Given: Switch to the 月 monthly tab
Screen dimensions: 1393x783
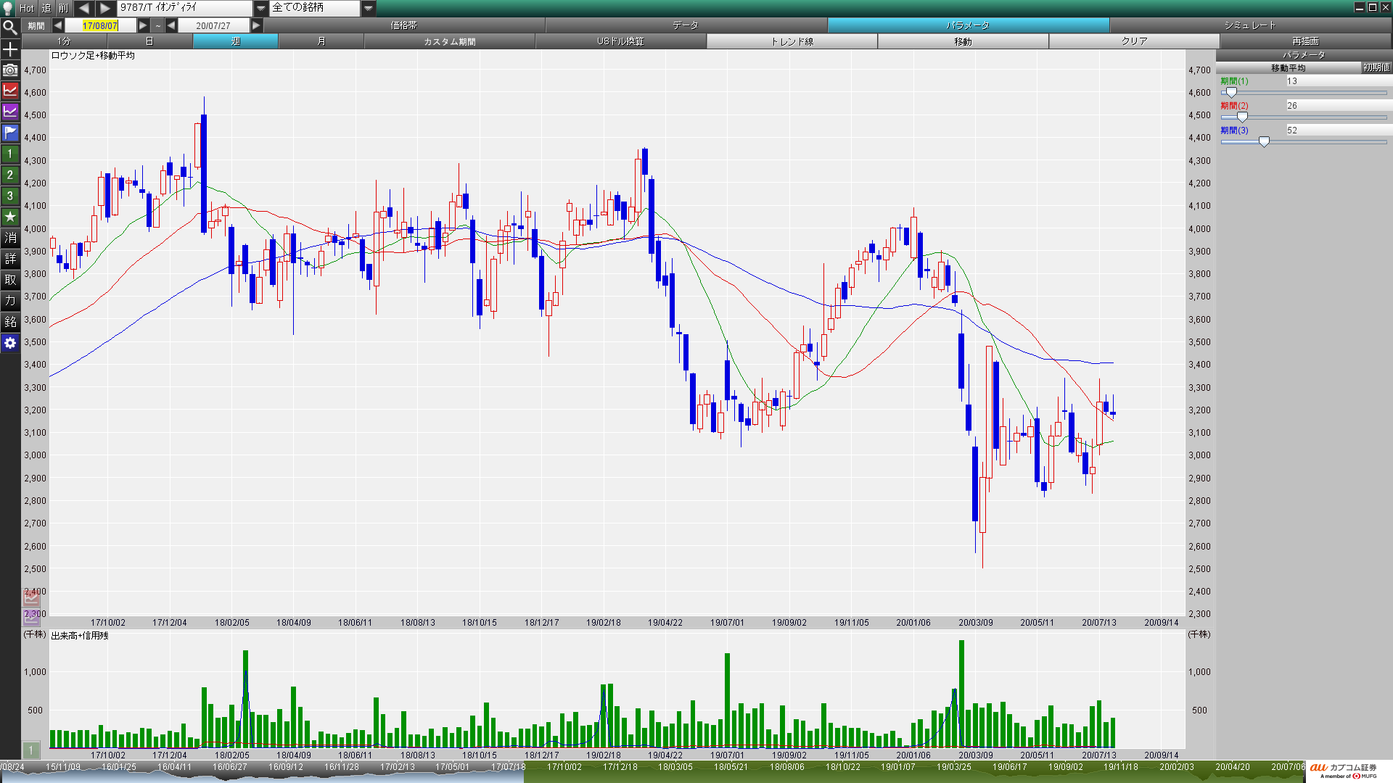Looking at the screenshot, I should pos(321,41).
